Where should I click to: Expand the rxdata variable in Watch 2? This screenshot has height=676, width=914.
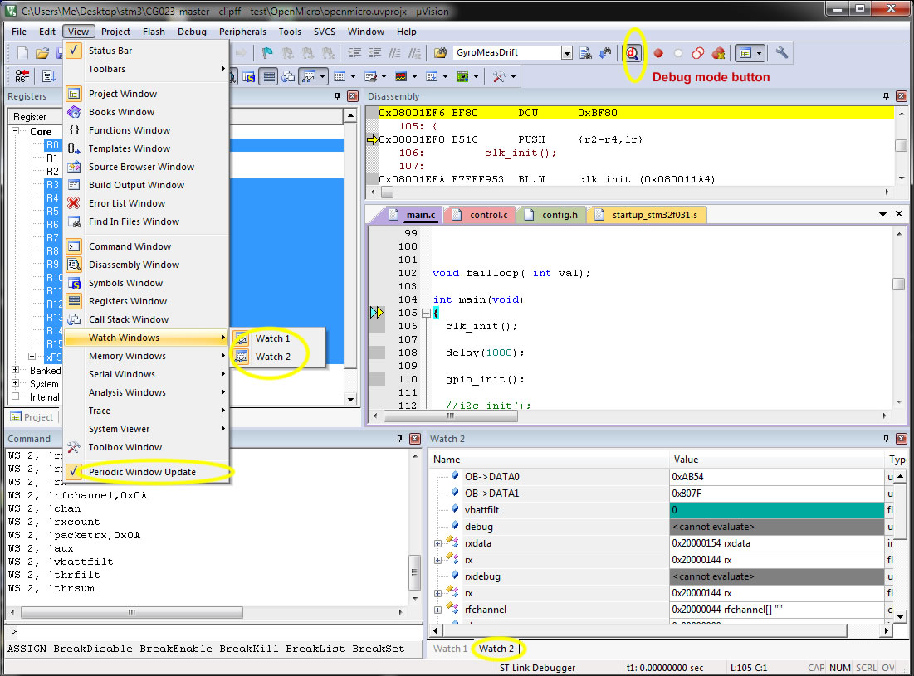tap(437, 543)
